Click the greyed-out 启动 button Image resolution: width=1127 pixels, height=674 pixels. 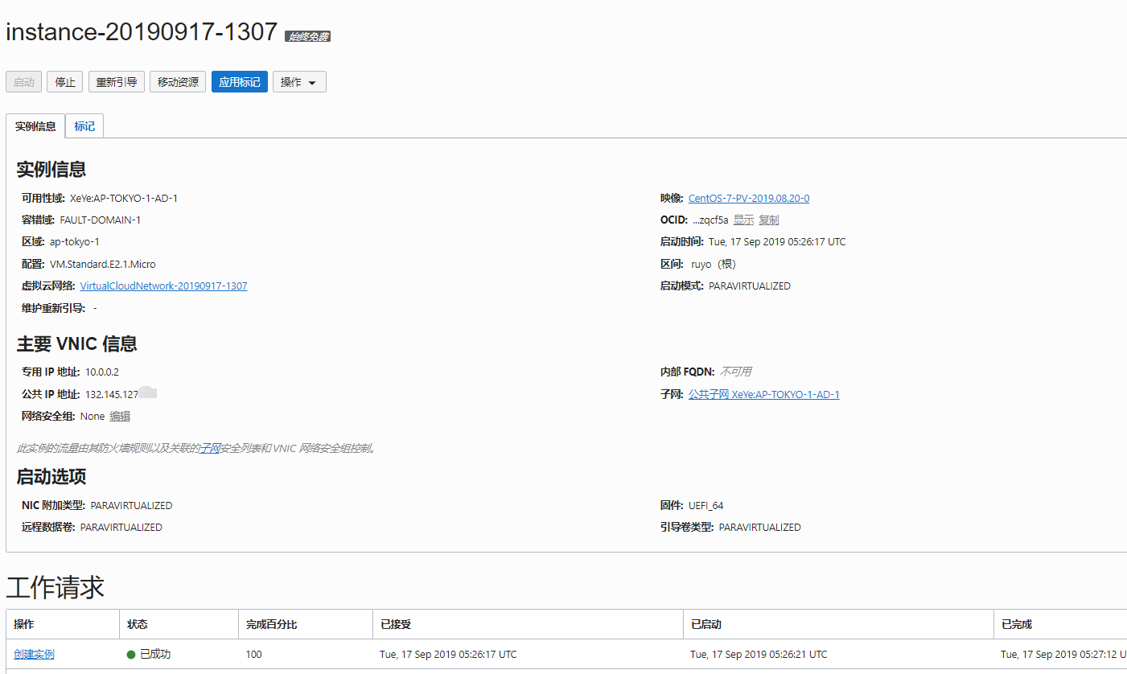tap(24, 82)
